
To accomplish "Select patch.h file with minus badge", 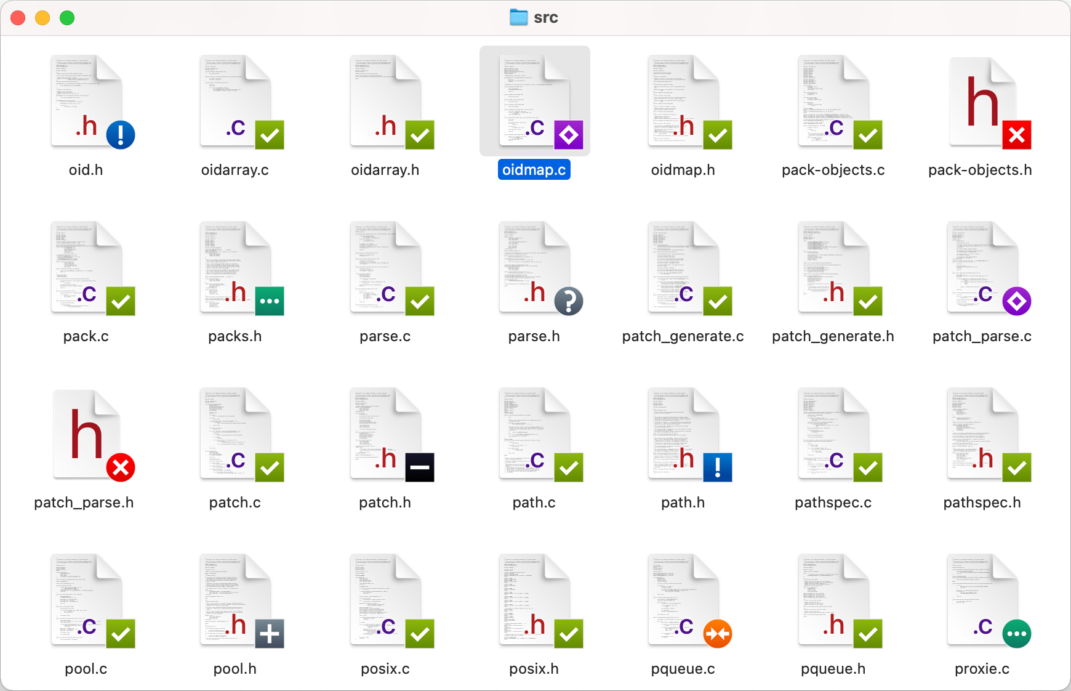I will [x=385, y=434].
